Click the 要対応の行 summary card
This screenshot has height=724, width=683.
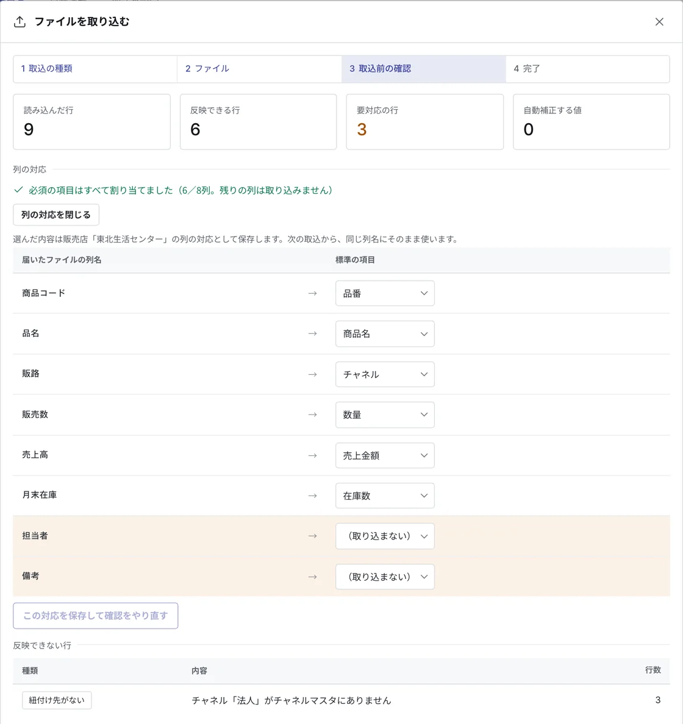(424, 122)
